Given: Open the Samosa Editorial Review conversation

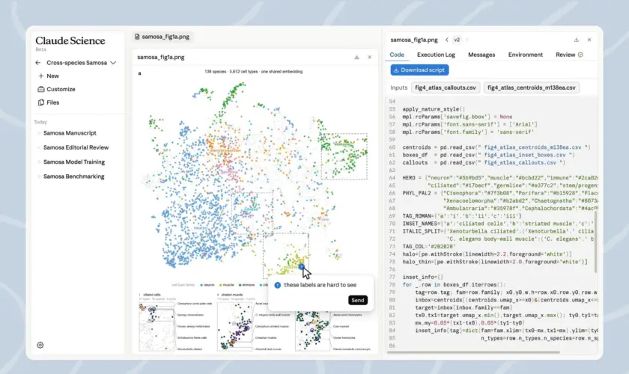Looking at the screenshot, I should pyautogui.click(x=76, y=147).
